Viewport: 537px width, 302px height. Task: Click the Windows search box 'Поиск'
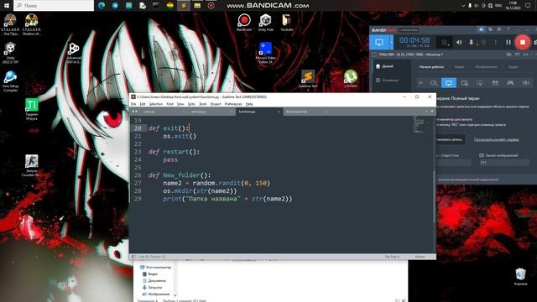click(54, 6)
